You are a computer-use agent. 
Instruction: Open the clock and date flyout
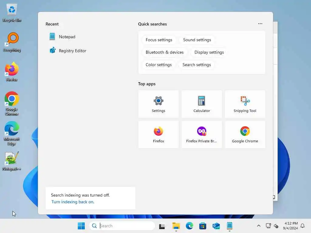pyautogui.click(x=290, y=226)
